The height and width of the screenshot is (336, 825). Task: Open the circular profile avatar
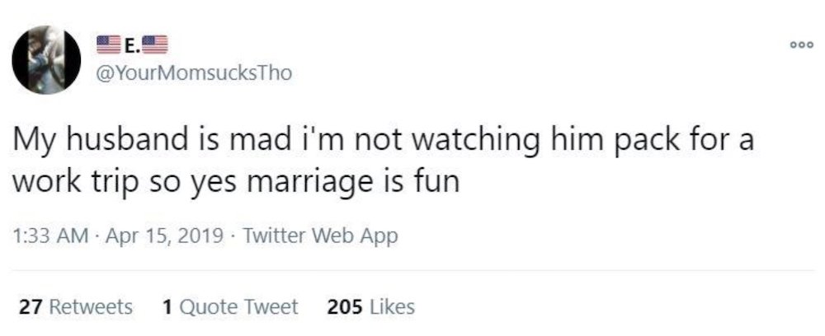pyautogui.click(x=46, y=59)
